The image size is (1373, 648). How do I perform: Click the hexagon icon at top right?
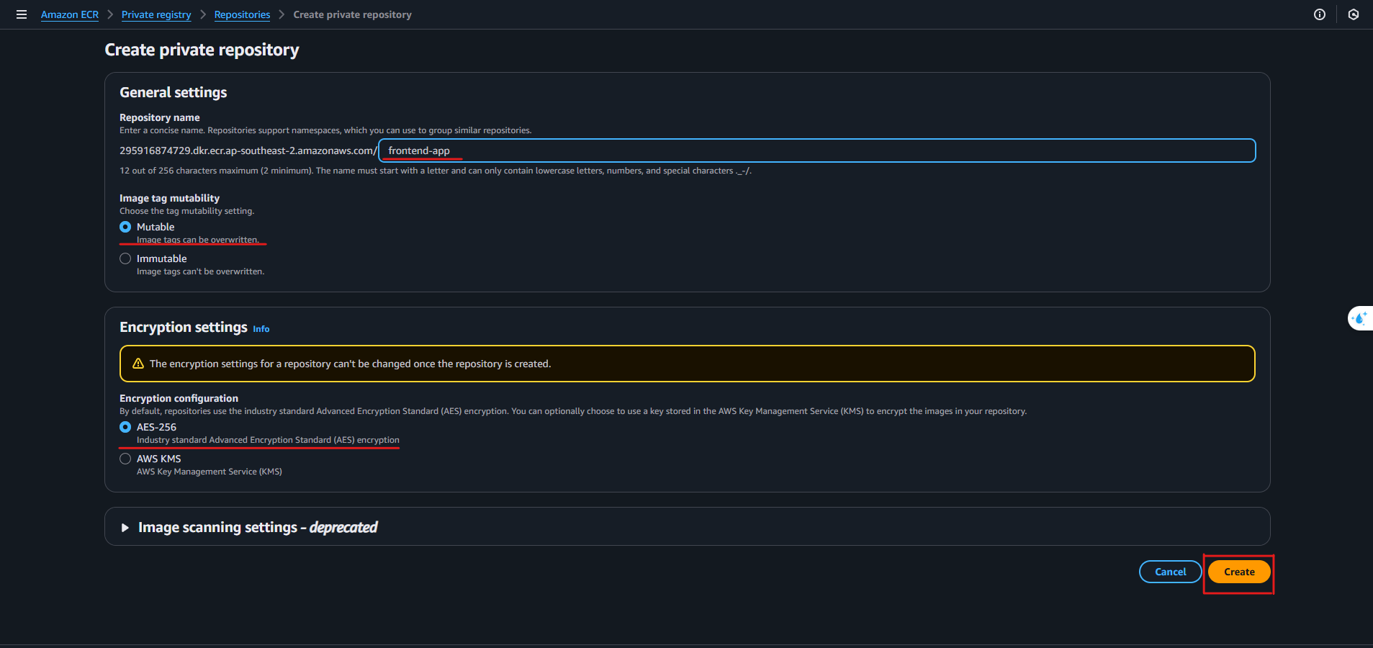[1353, 14]
